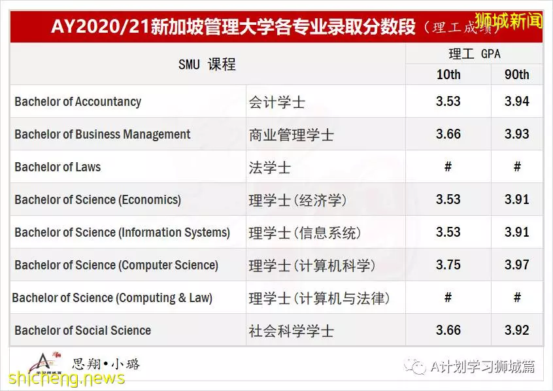Select the 10th percentile column header

(448, 75)
